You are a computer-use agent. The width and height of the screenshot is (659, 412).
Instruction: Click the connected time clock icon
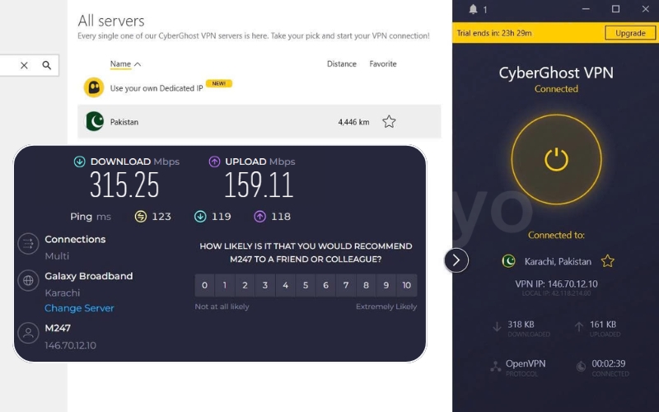pos(582,367)
